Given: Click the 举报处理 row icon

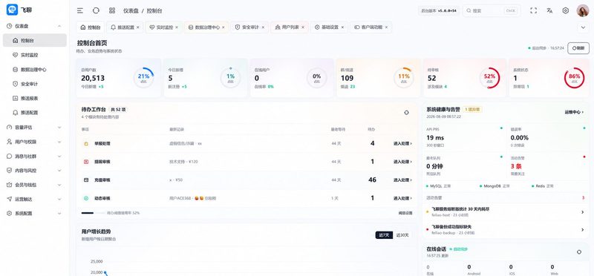Looking at the screenshot, I should (x=86, y=143).
